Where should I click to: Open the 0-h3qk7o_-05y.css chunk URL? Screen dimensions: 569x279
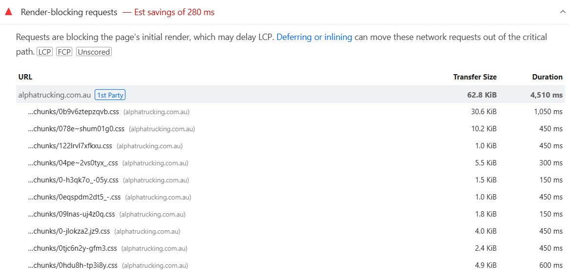(x=73, y=180)
